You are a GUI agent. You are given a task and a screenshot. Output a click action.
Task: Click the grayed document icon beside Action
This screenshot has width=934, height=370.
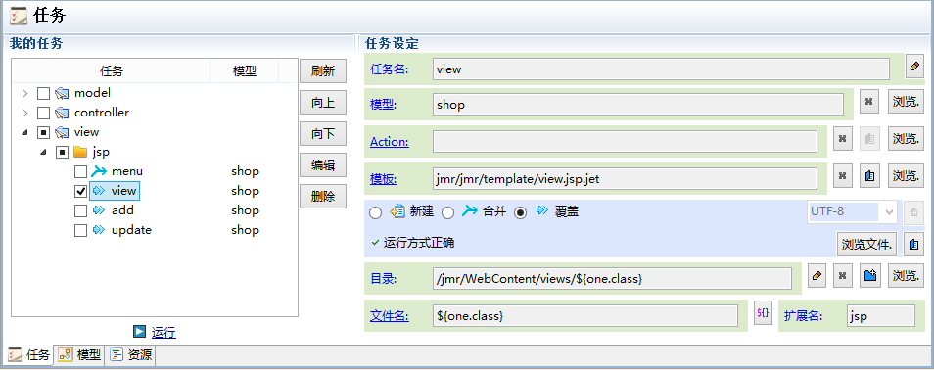[869, 139]
